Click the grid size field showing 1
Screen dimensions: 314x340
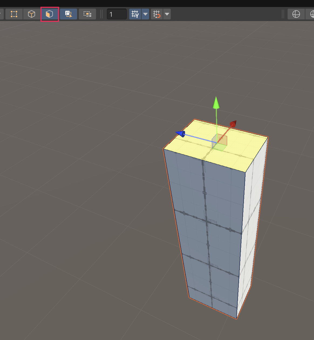point(117,14)
